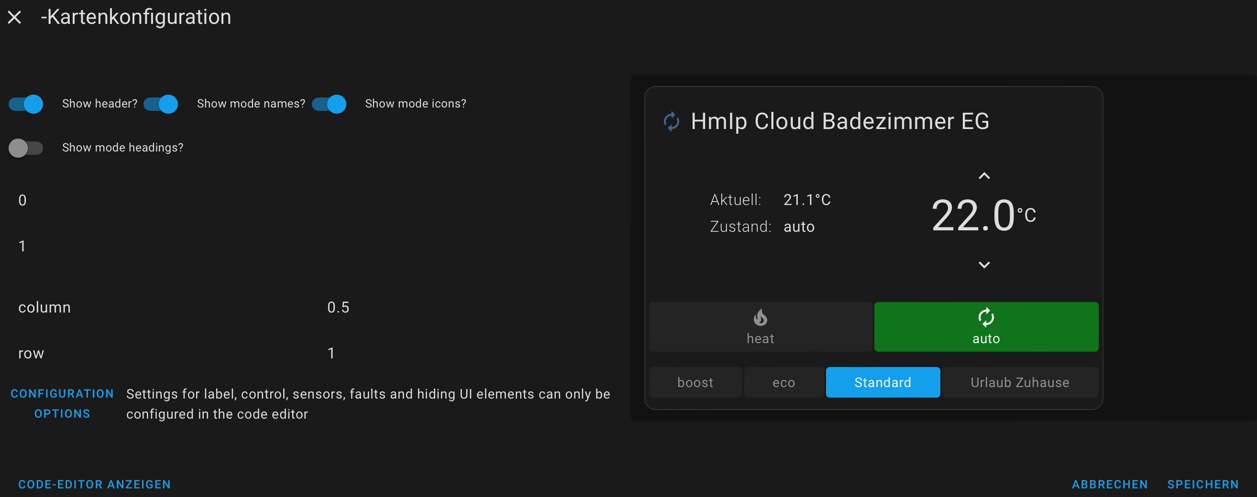Turn off the Show mode icons switch
Viewport: 1257px width, 497px height.
click(330, 104)
